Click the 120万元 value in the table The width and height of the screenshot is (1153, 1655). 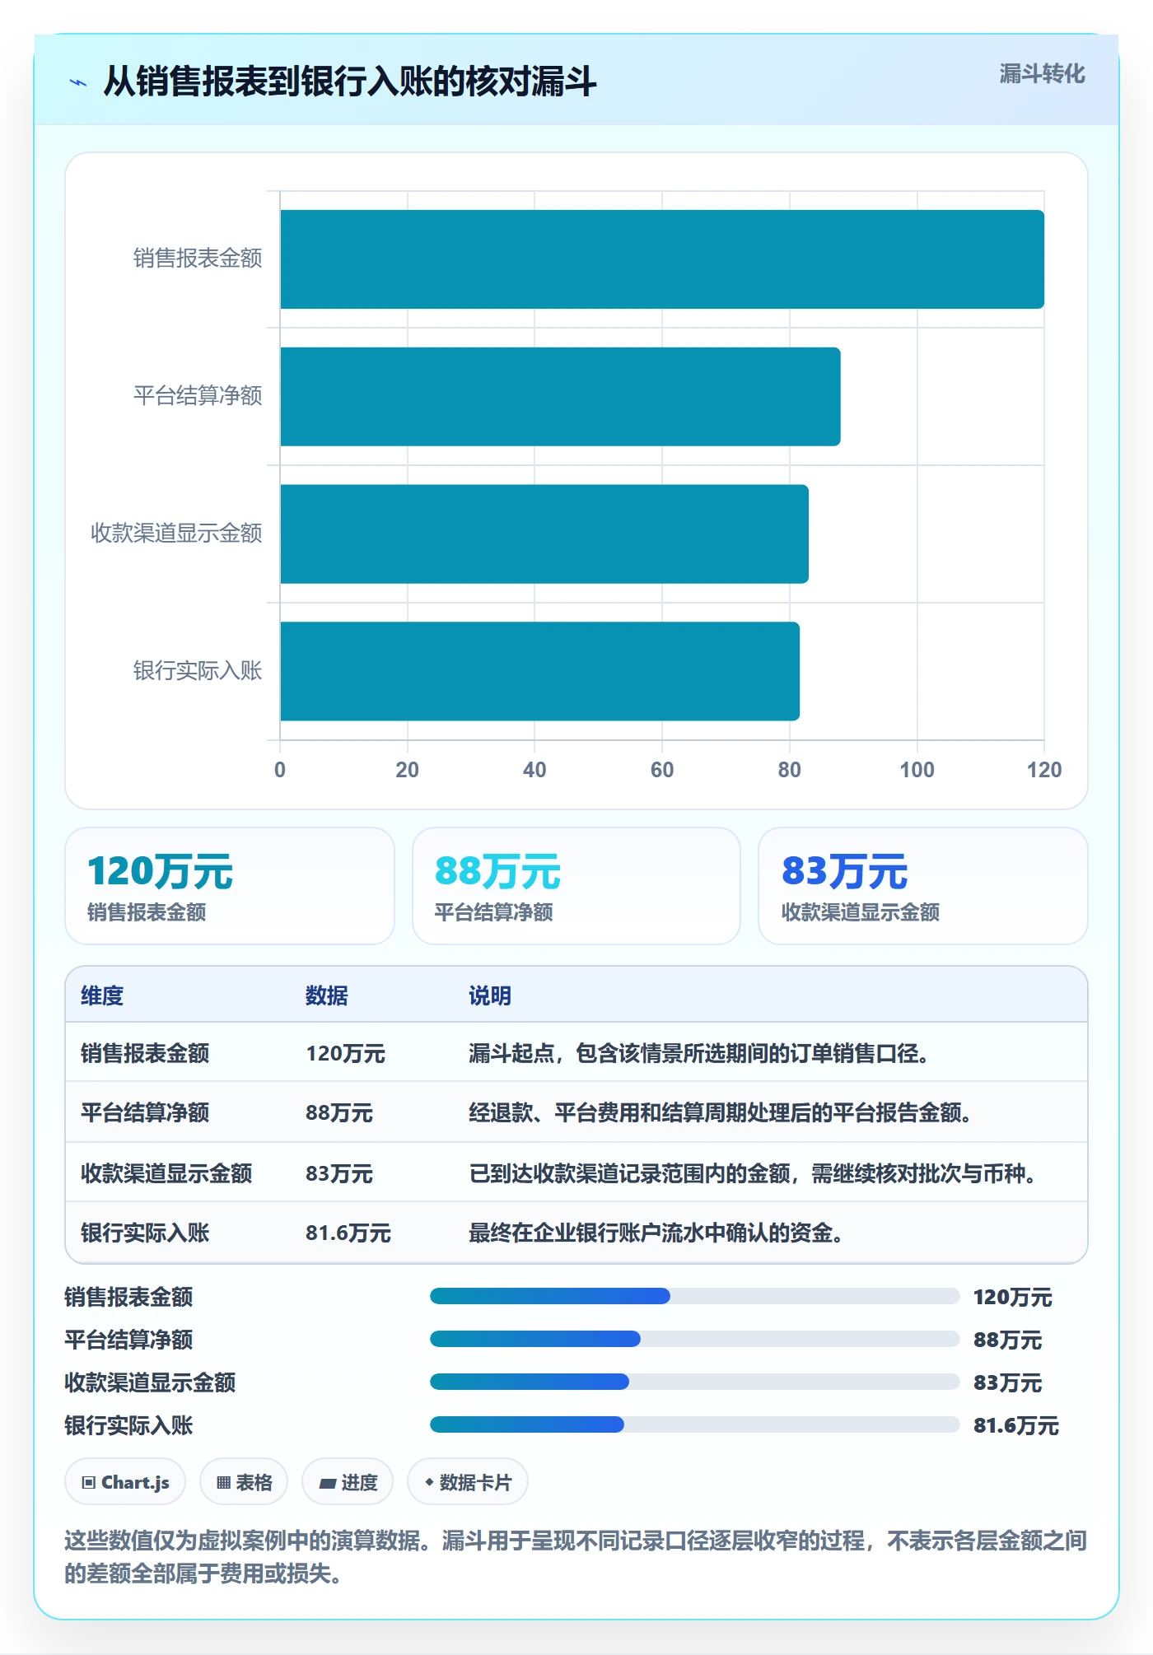coord(346,1054)
